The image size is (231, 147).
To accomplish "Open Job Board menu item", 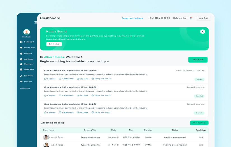I will click(29, 59).
